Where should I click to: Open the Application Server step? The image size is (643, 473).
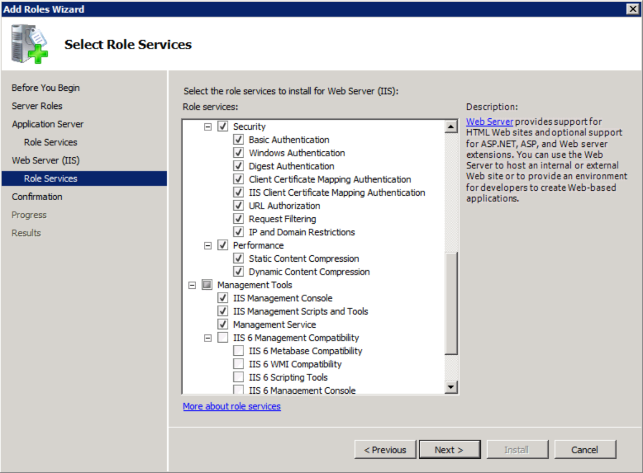[47, 124]
